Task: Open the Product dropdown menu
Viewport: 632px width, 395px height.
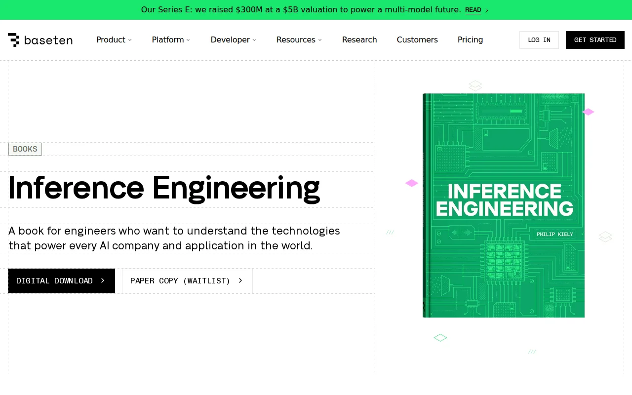Action: pos(114,40)
